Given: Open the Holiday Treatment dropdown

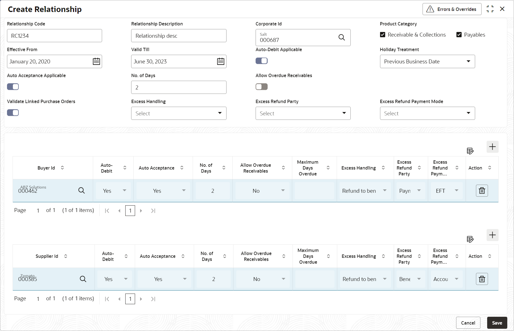Looking at the screenshot, I should 427,61.
